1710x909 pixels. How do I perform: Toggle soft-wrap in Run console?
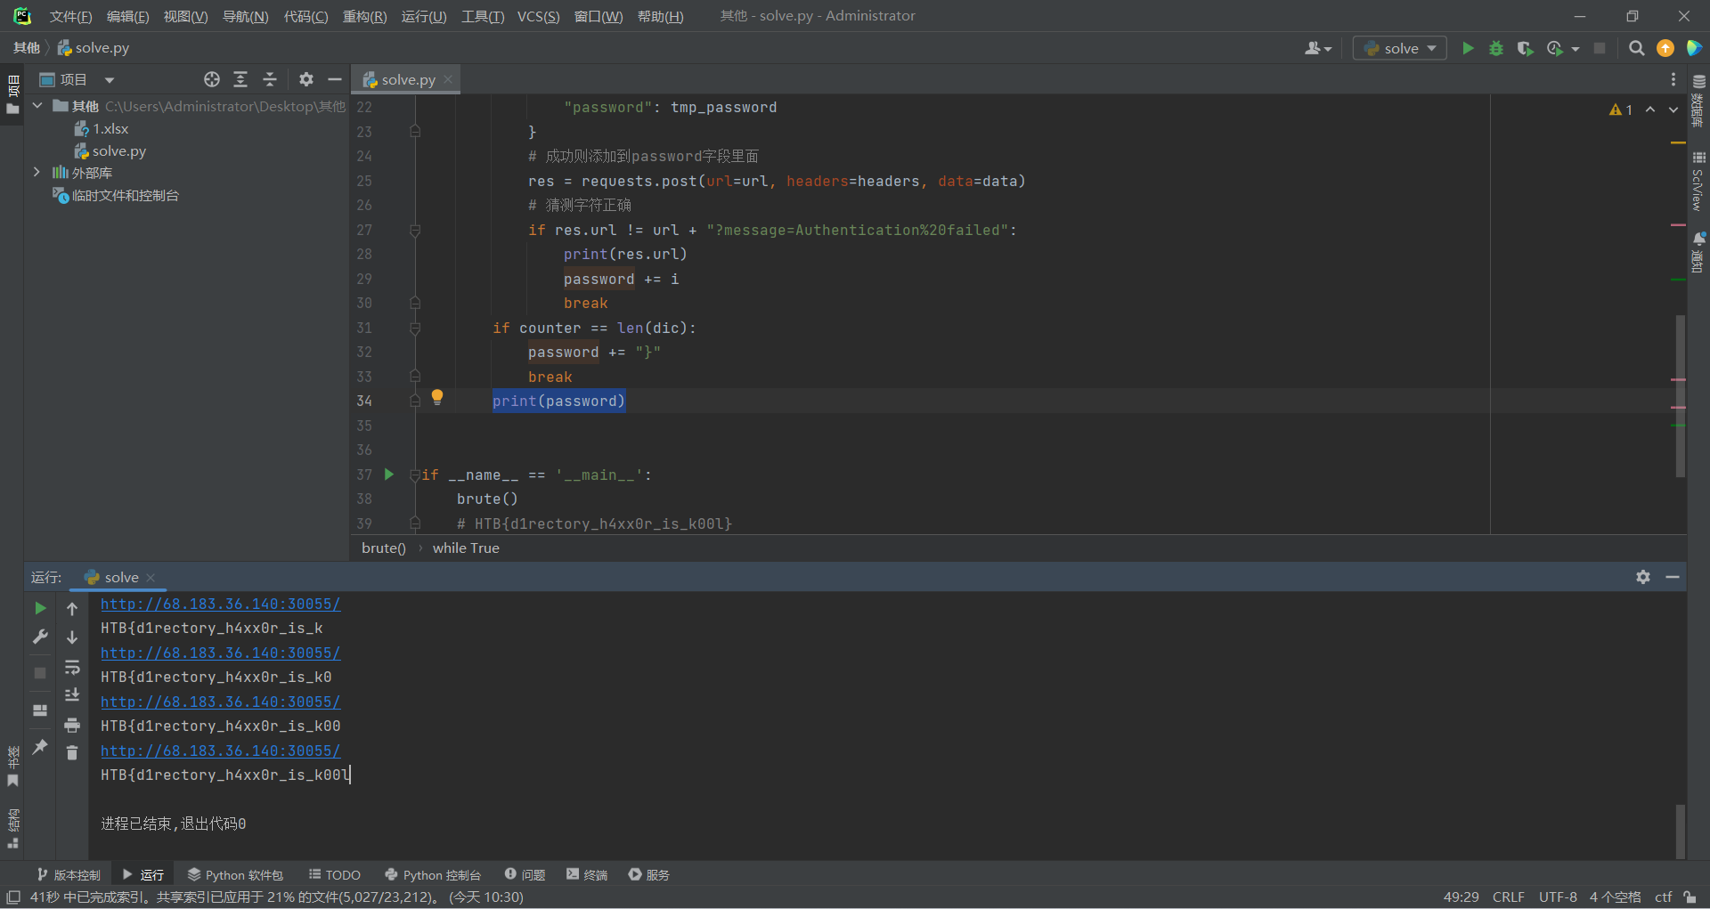(x=72, y=667)
